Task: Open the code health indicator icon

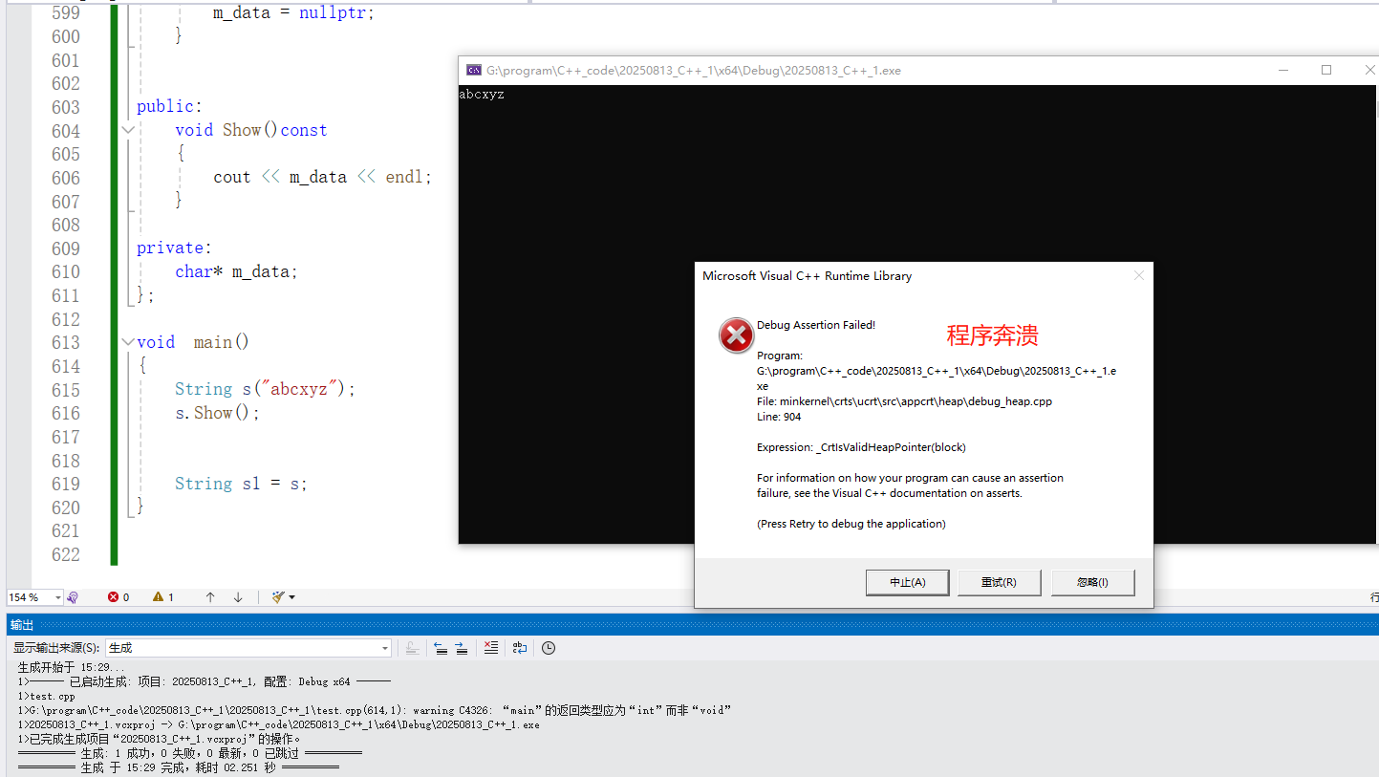Action: [x=73, y=597]
